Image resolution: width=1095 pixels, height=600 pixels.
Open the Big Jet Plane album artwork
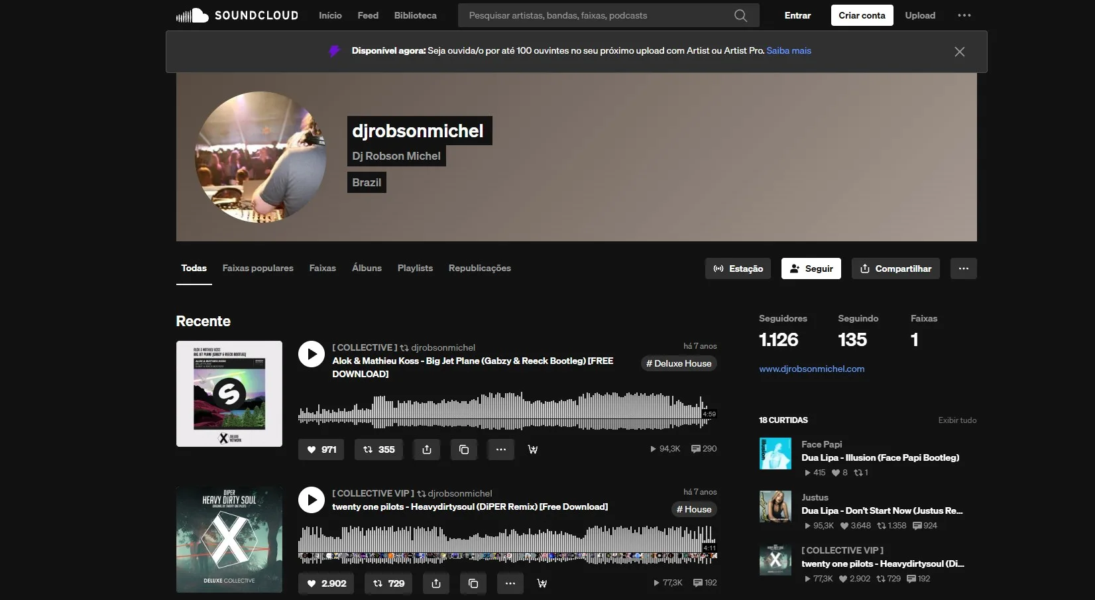click(x=229, y=394)
